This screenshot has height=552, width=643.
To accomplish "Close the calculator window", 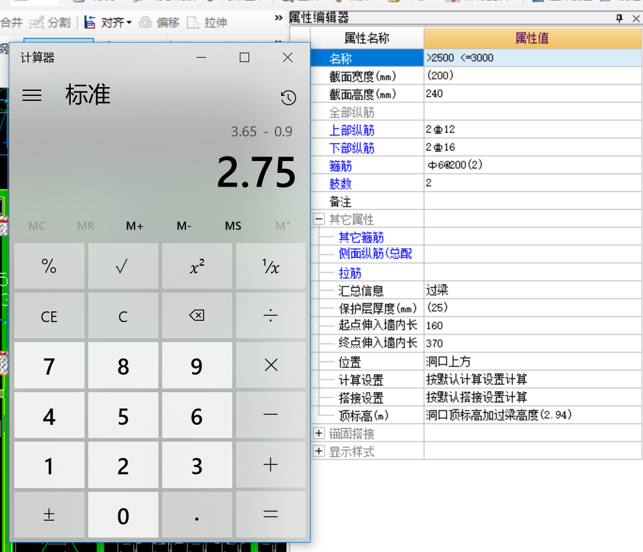I will coord(288,58).
